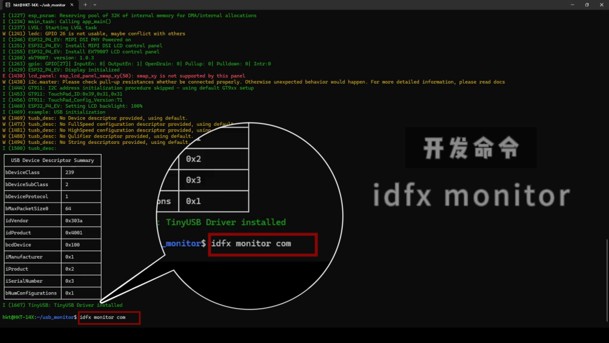609x343 pixels.
Task: Open a new terminal tab with plus
Action: (86, 5)
